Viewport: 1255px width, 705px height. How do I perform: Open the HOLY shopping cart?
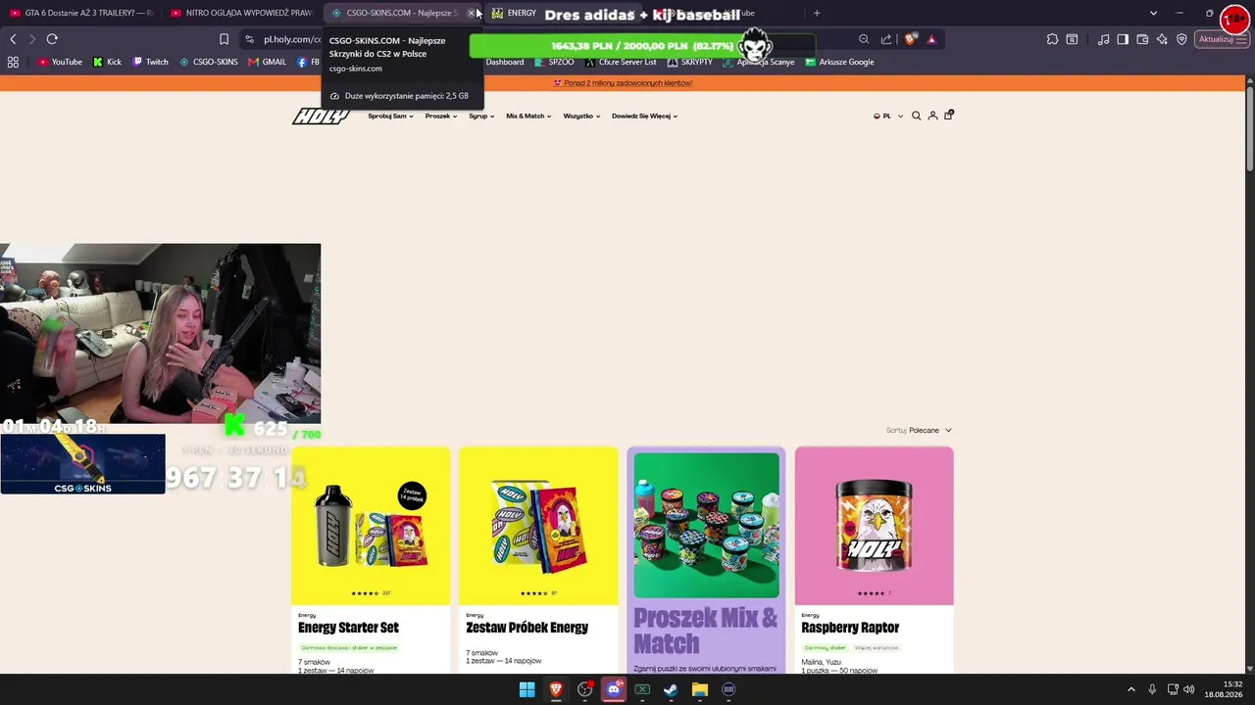point(948,115)
